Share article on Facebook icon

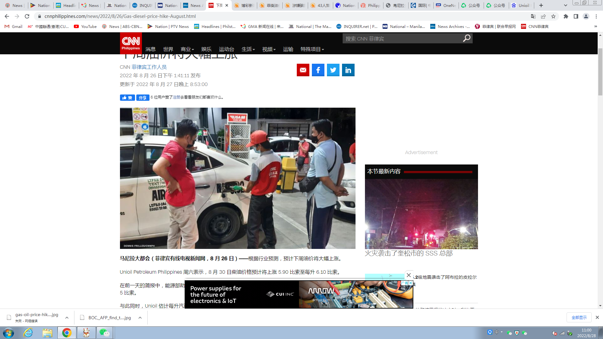point(318,70)
